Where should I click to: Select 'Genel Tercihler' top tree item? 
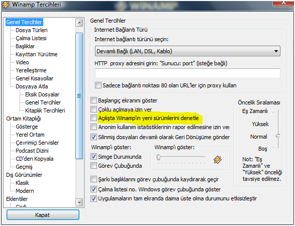[24, 22]
